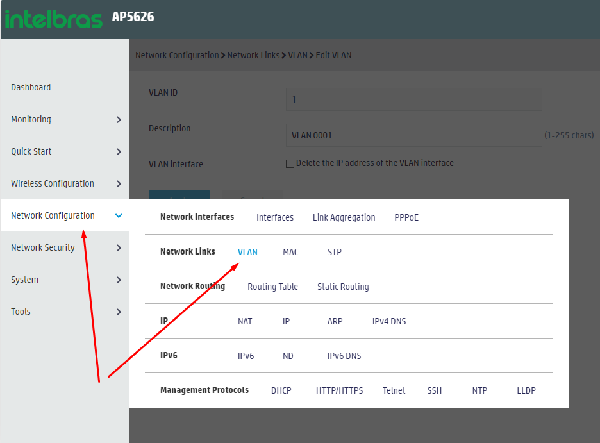
Task: Click Network Links in the breadcrumb
Action: pos(253,56)
